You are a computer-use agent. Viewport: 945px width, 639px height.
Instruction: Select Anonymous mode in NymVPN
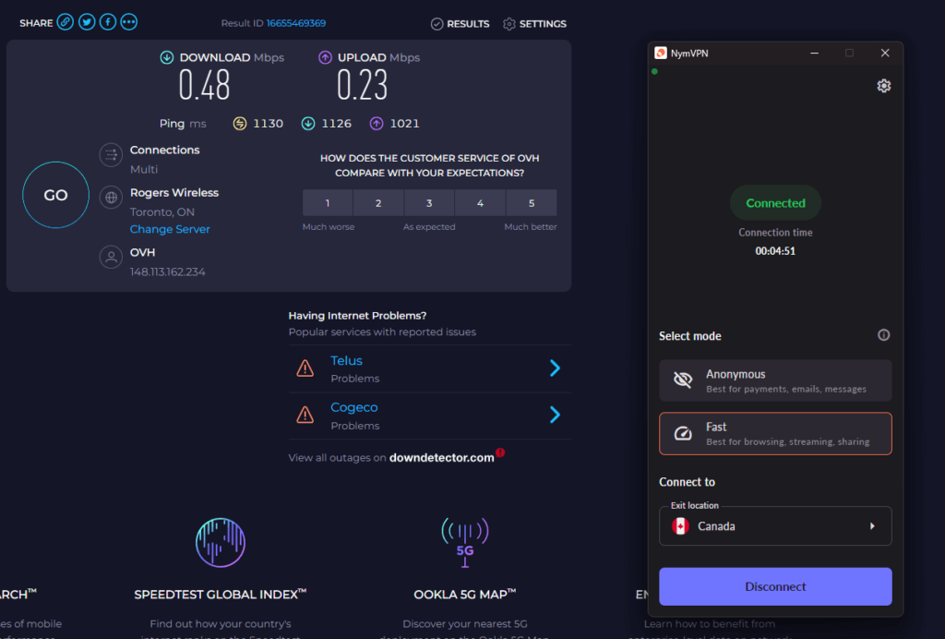coord(775,380)
